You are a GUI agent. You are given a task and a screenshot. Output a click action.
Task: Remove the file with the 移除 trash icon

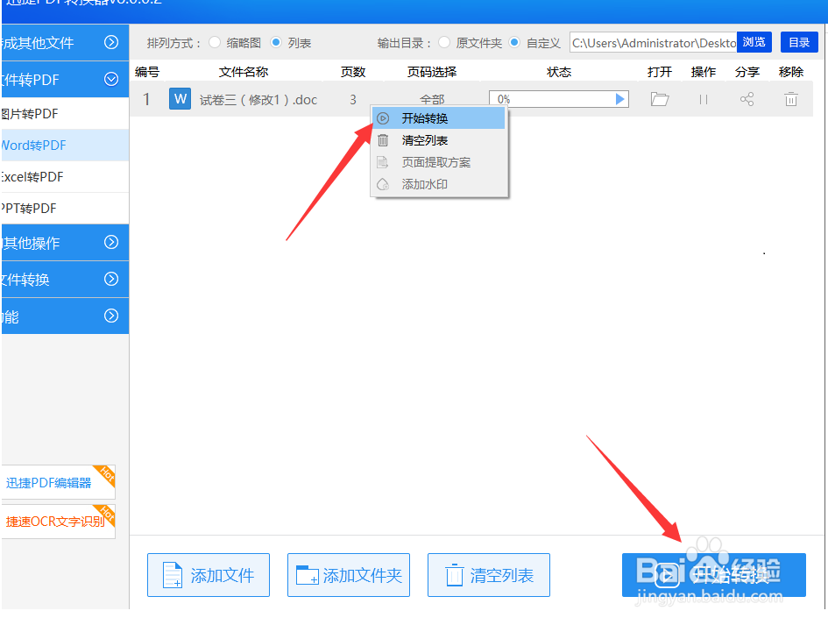coord(790,99)
